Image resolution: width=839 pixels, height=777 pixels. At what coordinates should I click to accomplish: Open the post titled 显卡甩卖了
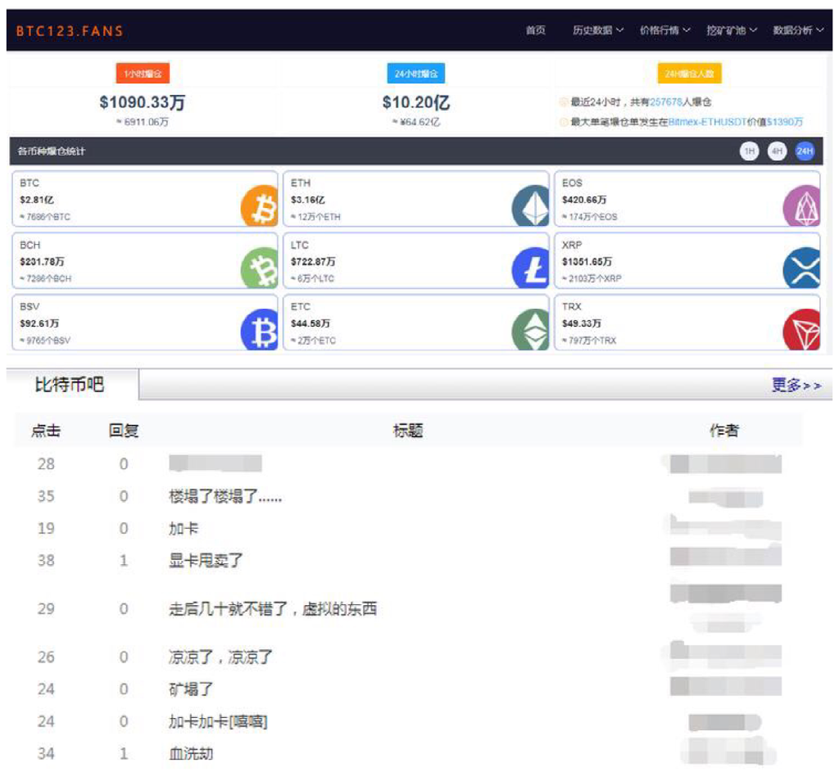(x=206, y=561)
